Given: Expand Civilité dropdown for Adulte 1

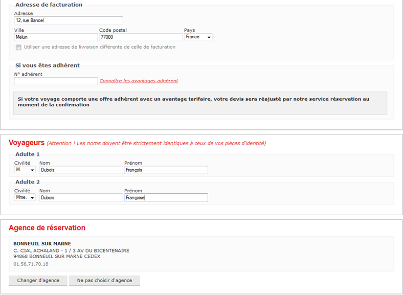Looking at the screenshot, I should pos(25,170).
